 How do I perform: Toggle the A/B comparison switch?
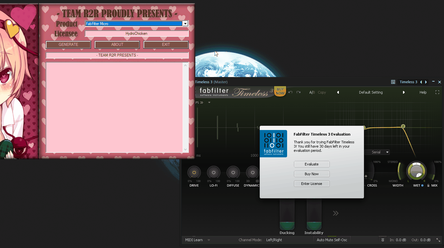(x=312, y=92)
